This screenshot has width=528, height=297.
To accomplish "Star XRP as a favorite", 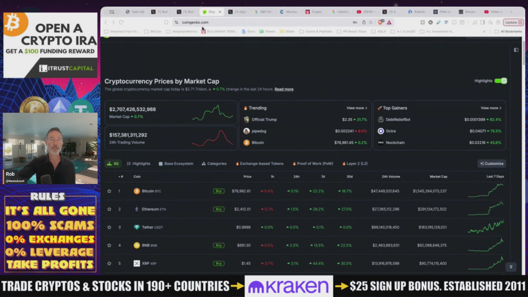I will (x=109, y=263).
